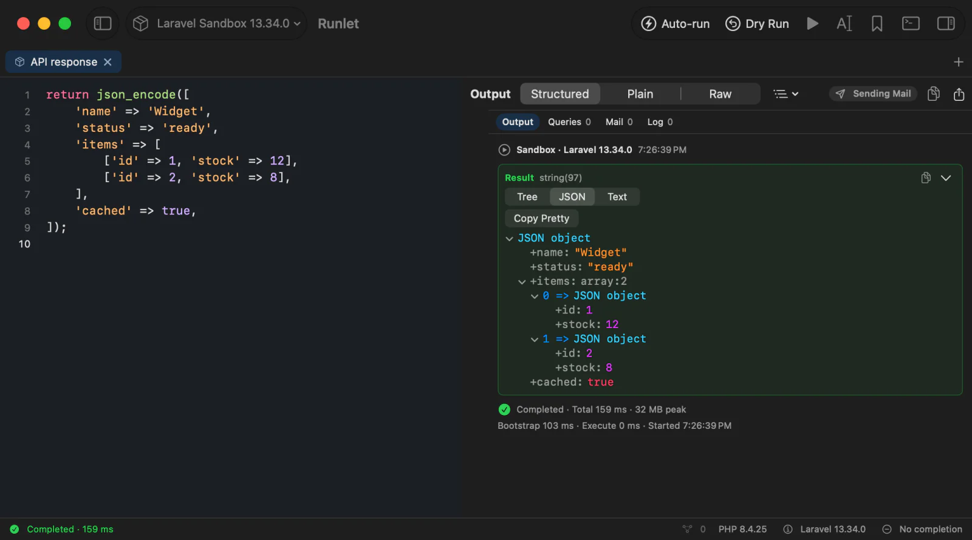Click the Copy Pretty button
This screenshot has width=972, height=540.
(x=542, y=219)
